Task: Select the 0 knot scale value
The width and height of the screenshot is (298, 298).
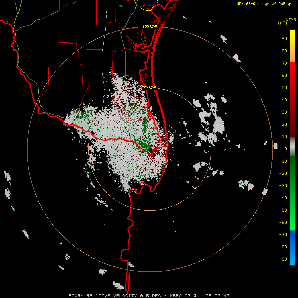Action: (286, 149)
